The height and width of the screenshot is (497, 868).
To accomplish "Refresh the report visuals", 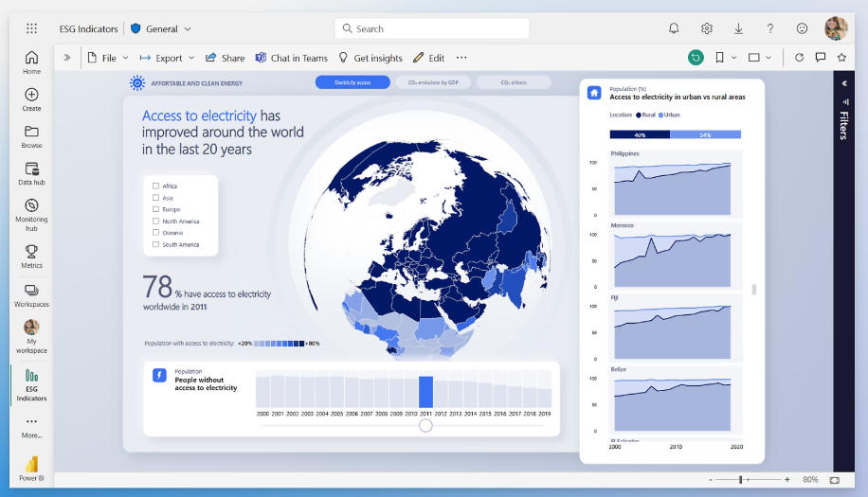I will click(x=799, y=58).
